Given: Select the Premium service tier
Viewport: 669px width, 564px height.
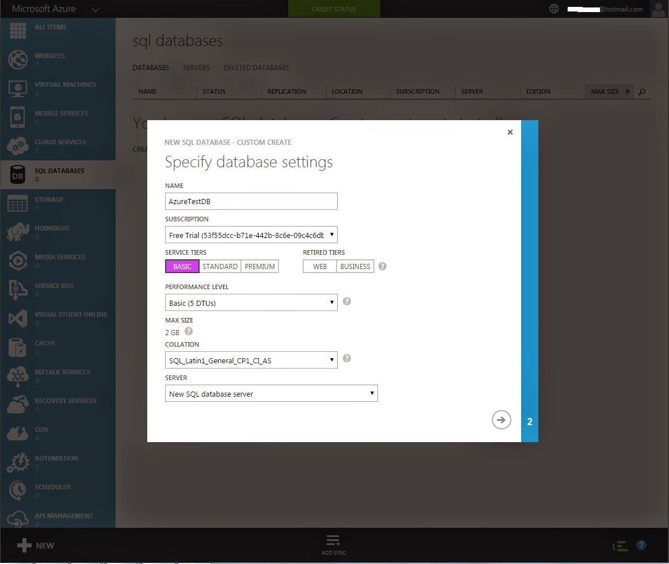Looking at the screenshot, I should 259,266.
